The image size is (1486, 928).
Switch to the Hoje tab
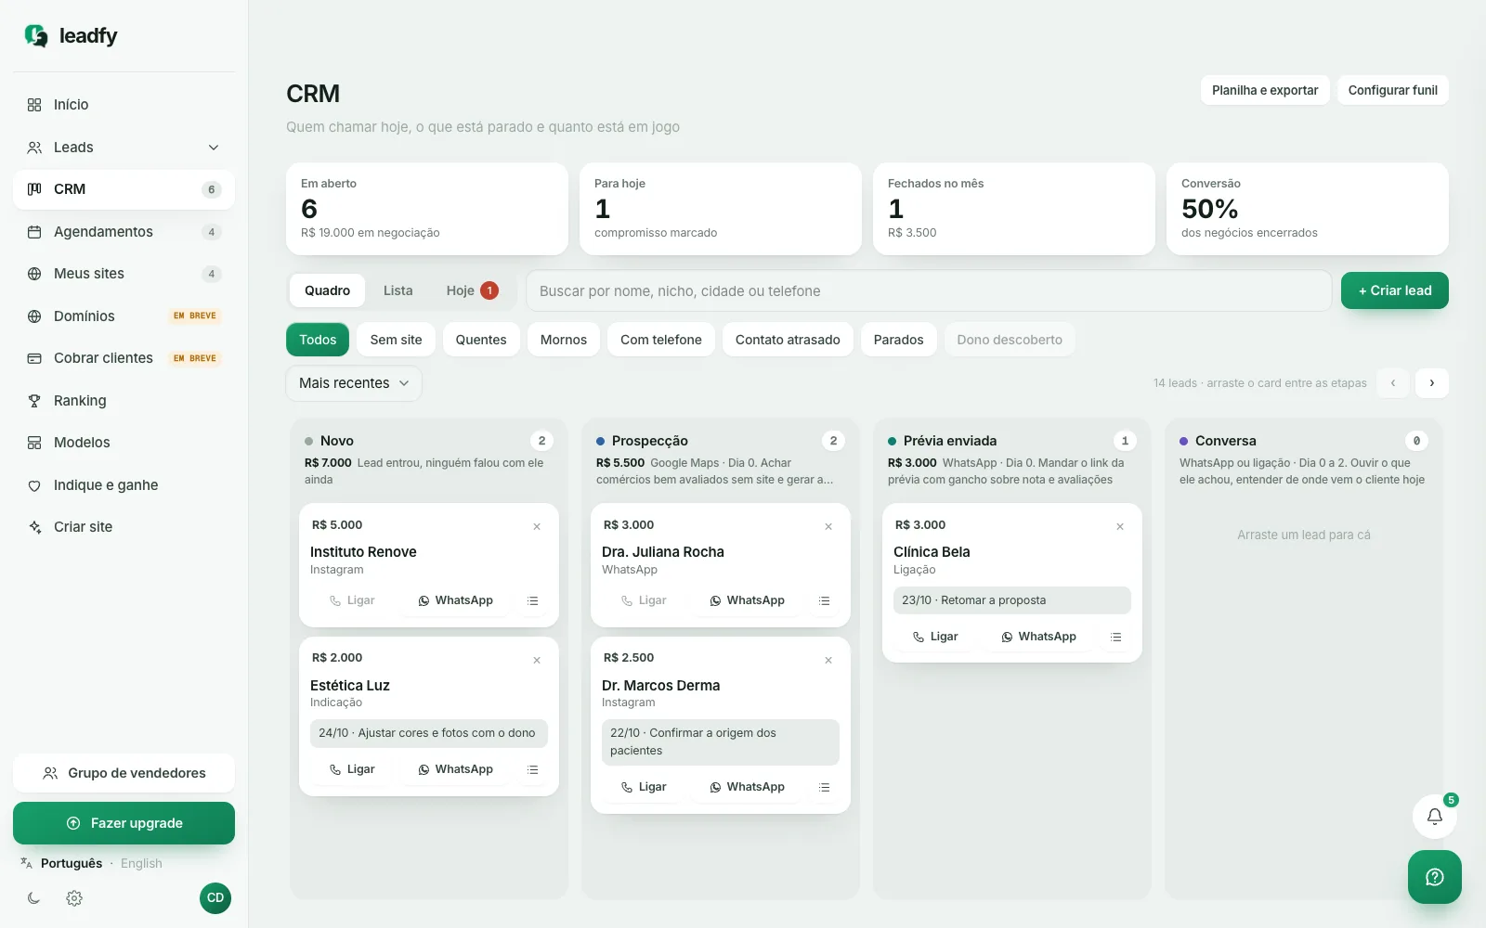pos(472,290)
